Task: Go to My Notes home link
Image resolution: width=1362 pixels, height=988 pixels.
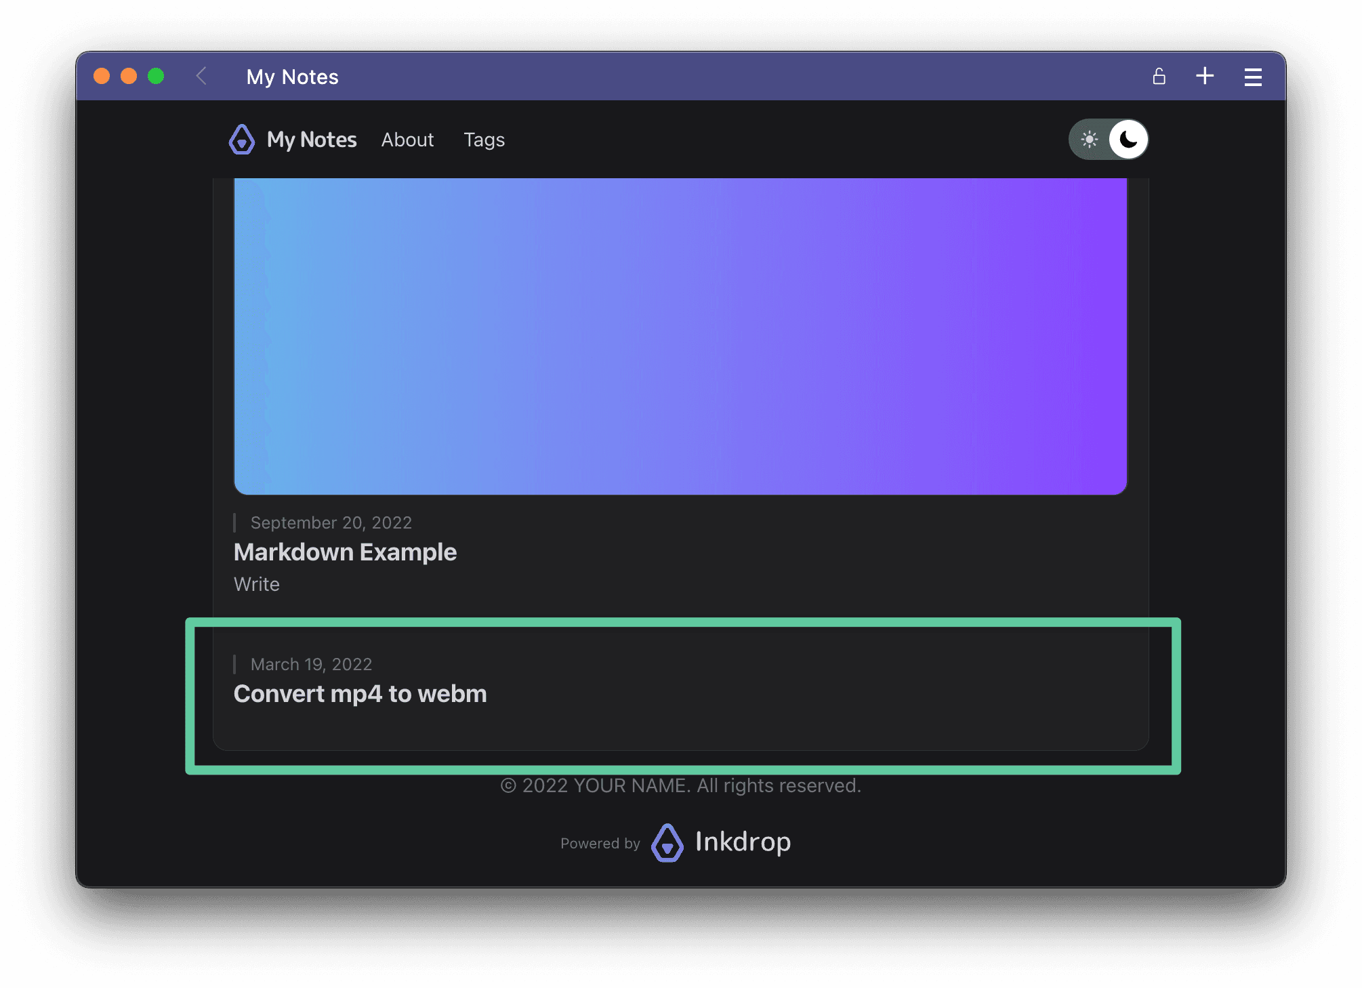Action: (x=312, y=140)
